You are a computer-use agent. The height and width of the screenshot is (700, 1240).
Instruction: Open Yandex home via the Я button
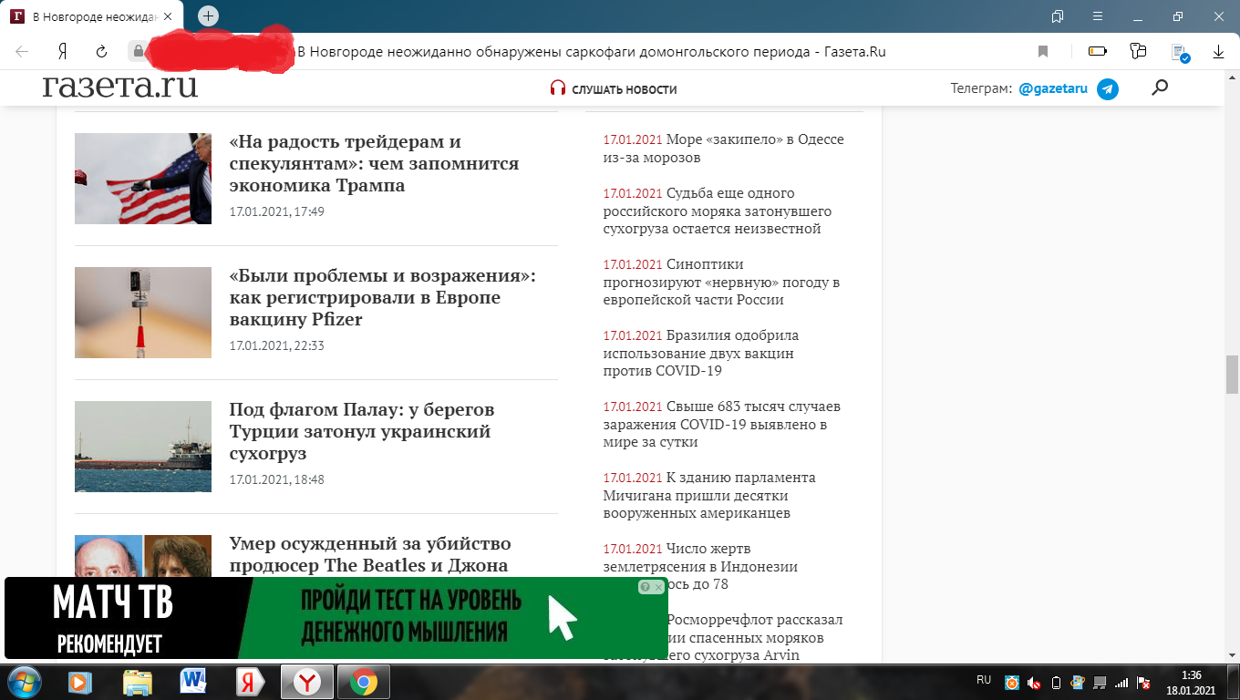tap(63, 52)
